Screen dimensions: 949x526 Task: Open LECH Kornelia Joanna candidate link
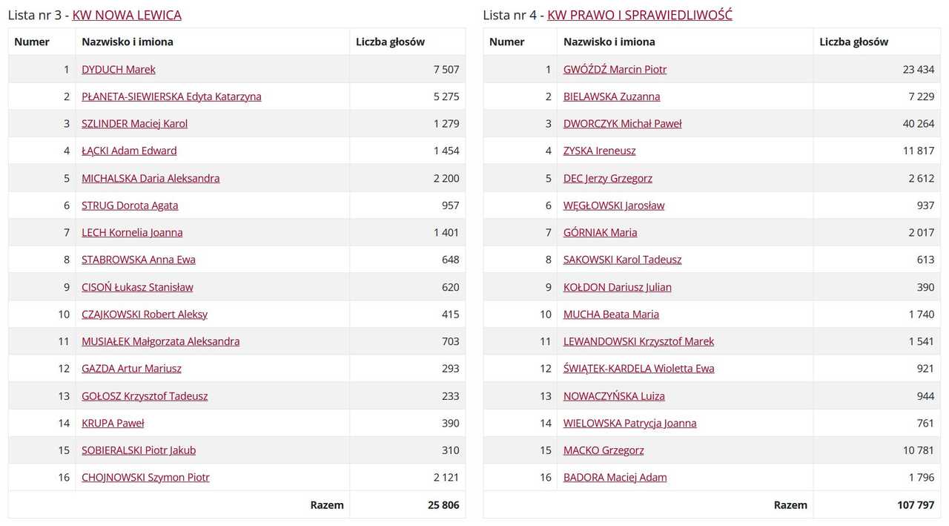coord(132,232)
